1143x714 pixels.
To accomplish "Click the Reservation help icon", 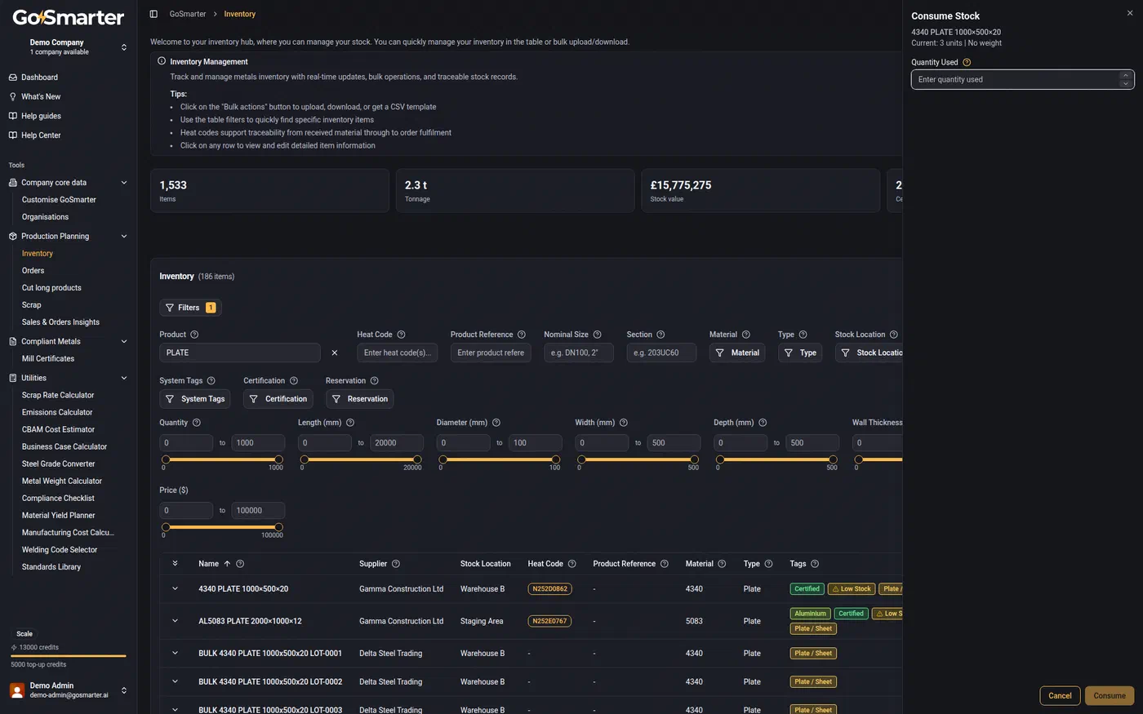I will (374, 381).
